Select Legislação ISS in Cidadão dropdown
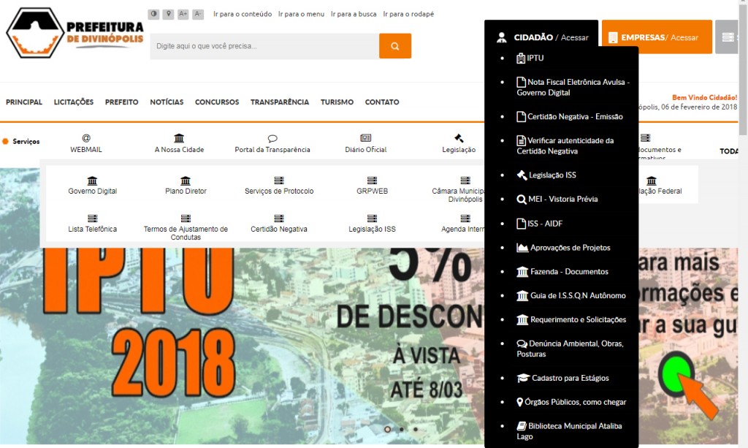This screenshot has height=448, width=748. pos(546,175)
